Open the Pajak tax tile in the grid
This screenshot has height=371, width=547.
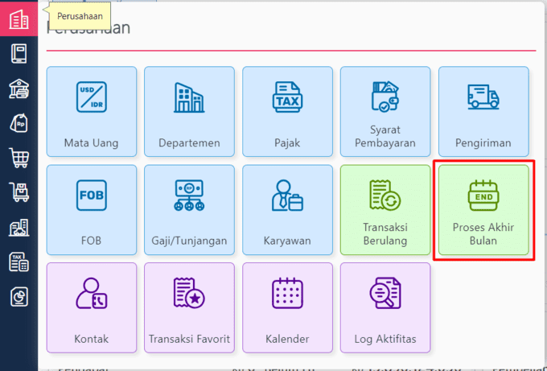287,112
